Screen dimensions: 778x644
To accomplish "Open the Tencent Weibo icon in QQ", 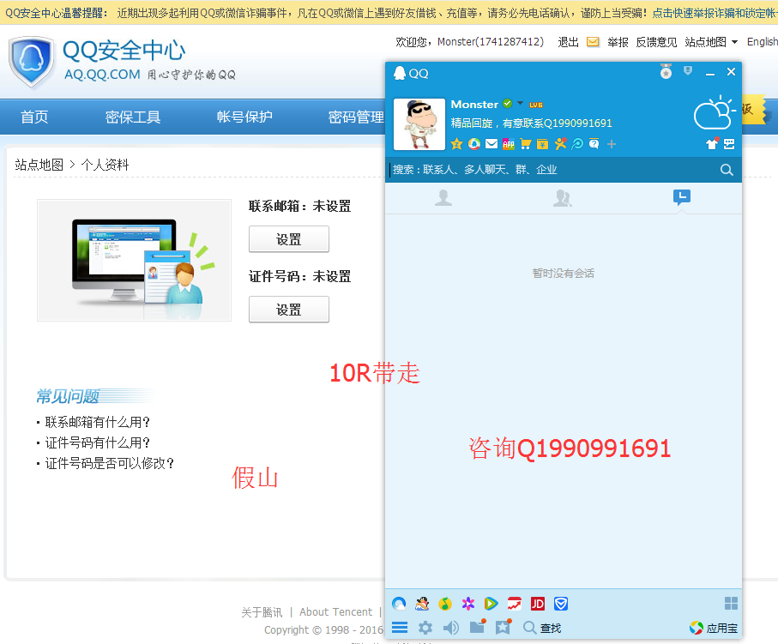I will click(x=474, y=144).
